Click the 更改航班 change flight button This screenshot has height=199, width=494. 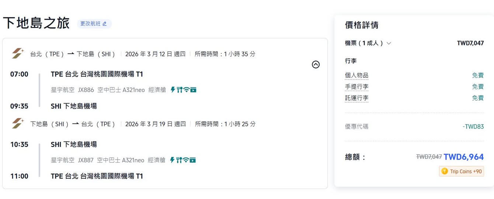pos(94,24)
